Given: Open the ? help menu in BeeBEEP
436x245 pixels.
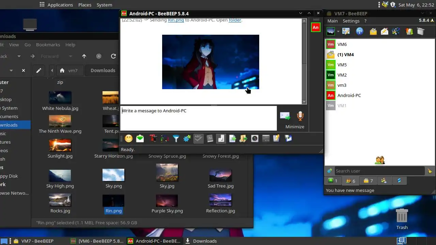Looking at the screenshot, I should (x=365, y=21).
